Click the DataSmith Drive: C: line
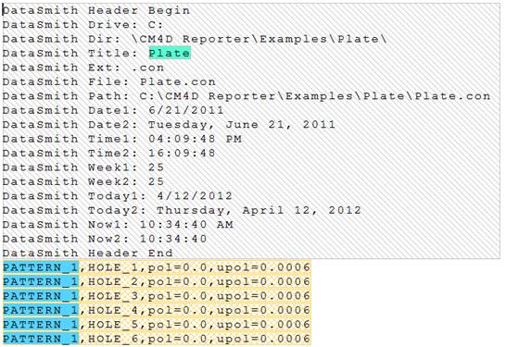 83,24
